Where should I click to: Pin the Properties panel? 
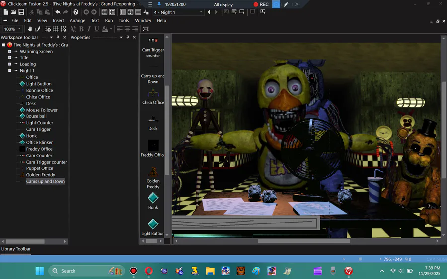click(x=128, y=37)
